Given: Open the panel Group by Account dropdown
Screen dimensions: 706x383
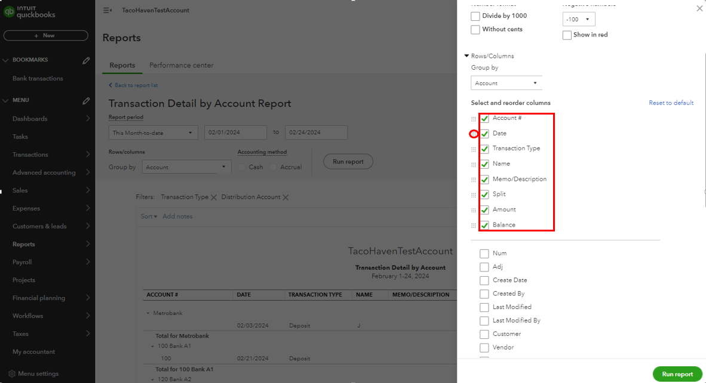Looking at the screenshot, I should (x=506, y=83).
